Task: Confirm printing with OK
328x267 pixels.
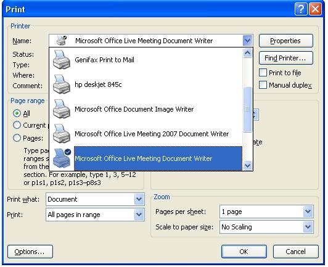Action: [244, 252]
